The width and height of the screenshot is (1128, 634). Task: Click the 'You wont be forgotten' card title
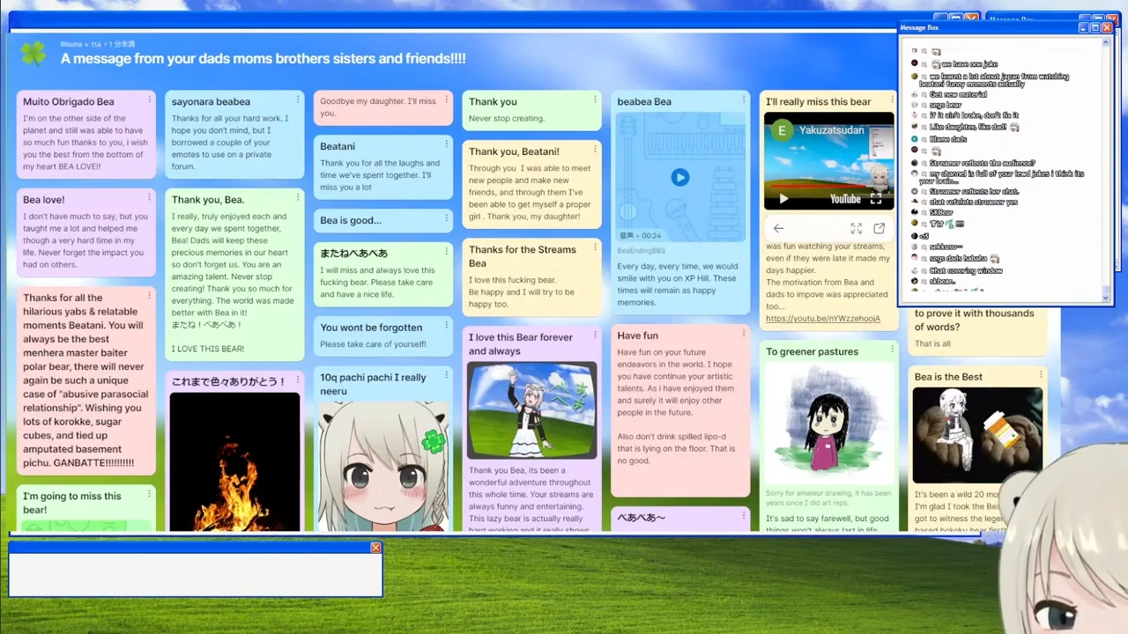coord(371,328)
